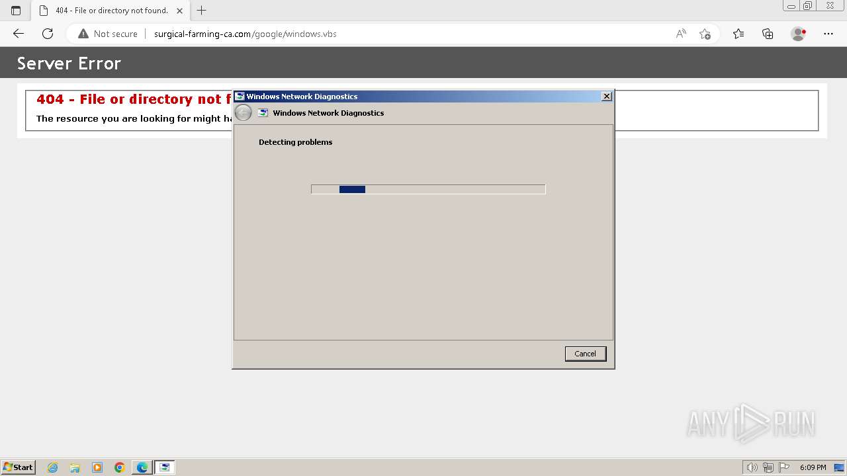Click the volume speaker tray icon
This screenshot has width=847, height=476.
coord(752,467)
